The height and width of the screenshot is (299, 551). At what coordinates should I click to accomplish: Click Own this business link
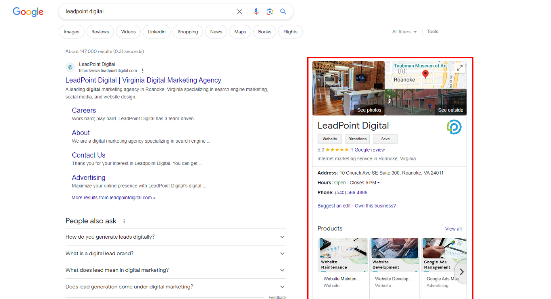[375, 206]
